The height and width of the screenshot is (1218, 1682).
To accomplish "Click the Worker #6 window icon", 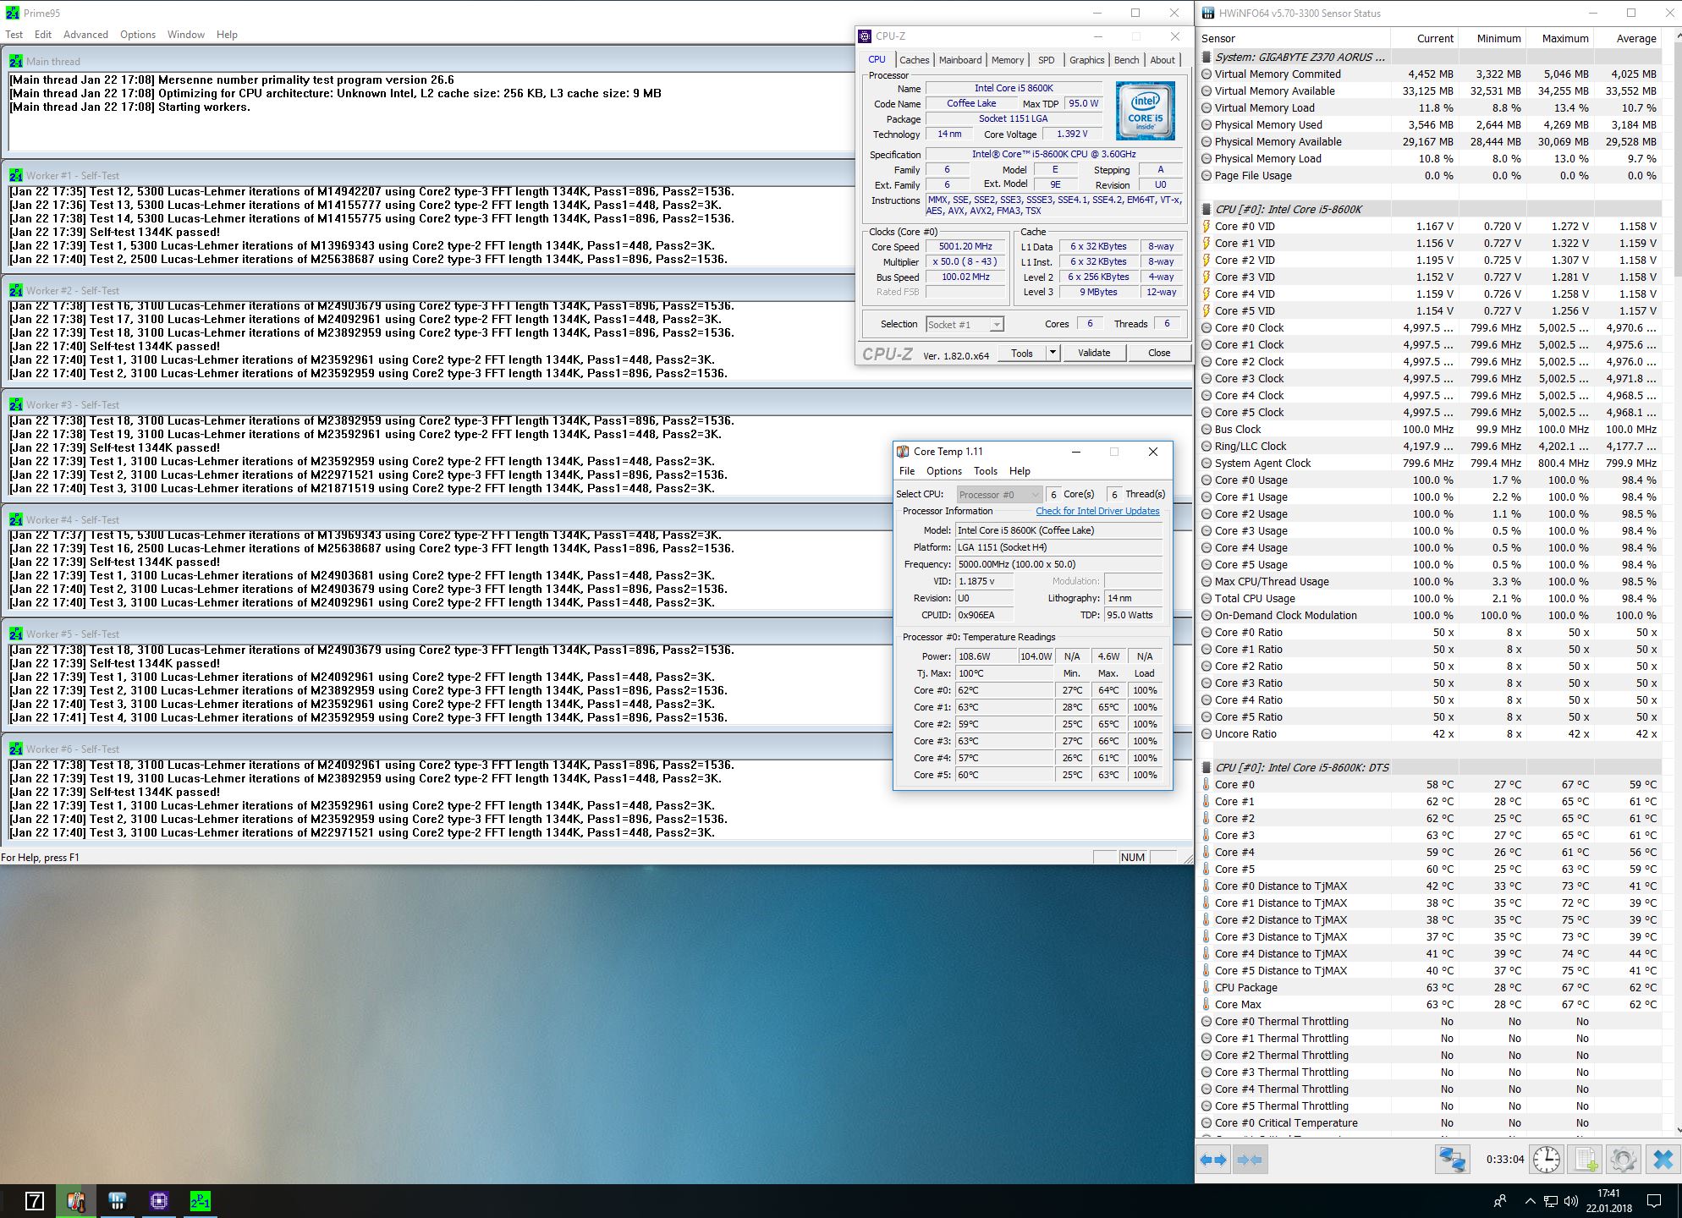I will [16, 749].
